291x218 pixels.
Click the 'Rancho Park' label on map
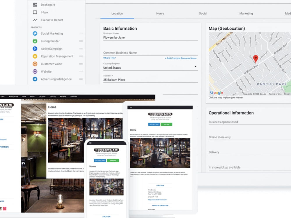(x=272, y=84)
